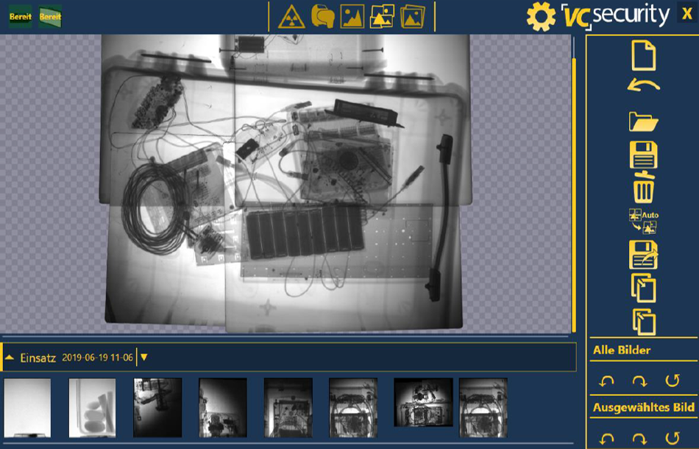Click the Auto image arrange icon
The image size is (699, 449).
tap(643, 222)
